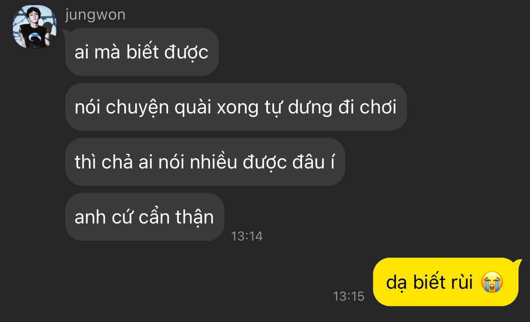
Task: Select the message 'anh cứ cẩn thận'
Action: coord(145,217)
